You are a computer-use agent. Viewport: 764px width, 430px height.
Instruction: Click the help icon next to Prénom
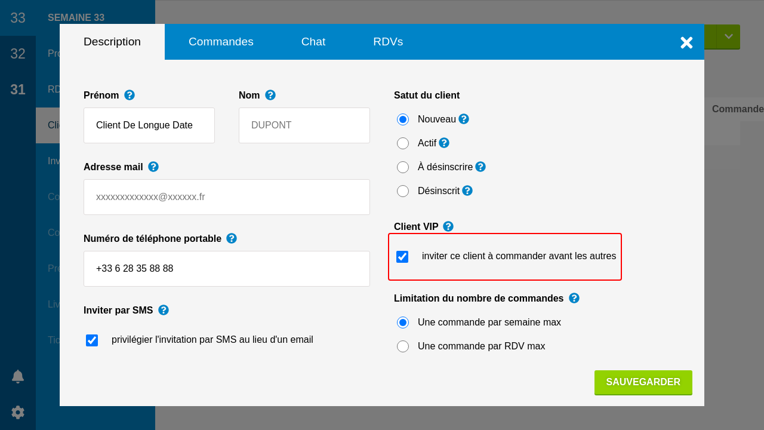pyautogui.click(x=130, y=95)
